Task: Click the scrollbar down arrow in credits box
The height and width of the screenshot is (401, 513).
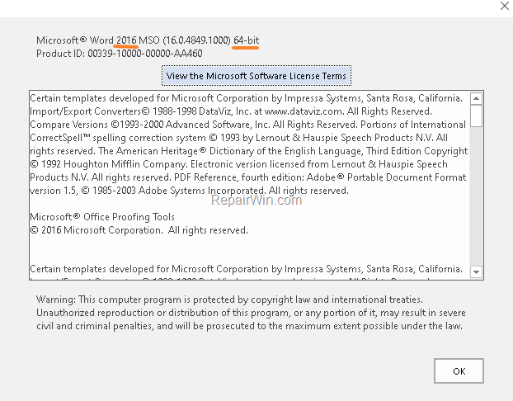Action: point(477,272)
